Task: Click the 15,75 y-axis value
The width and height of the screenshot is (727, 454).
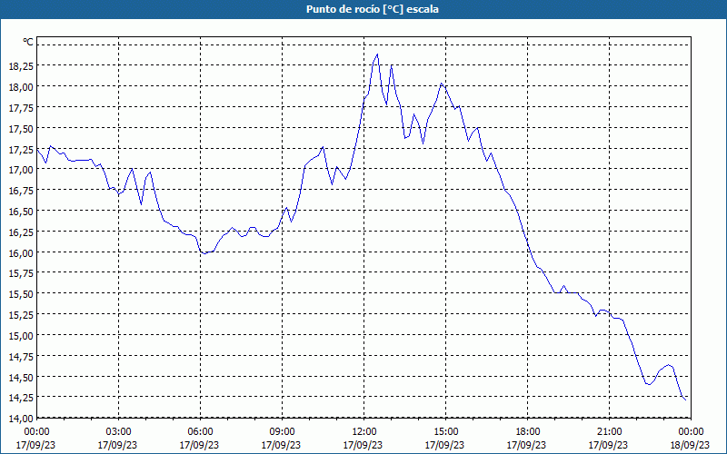Action: click(x=21, y=273)
